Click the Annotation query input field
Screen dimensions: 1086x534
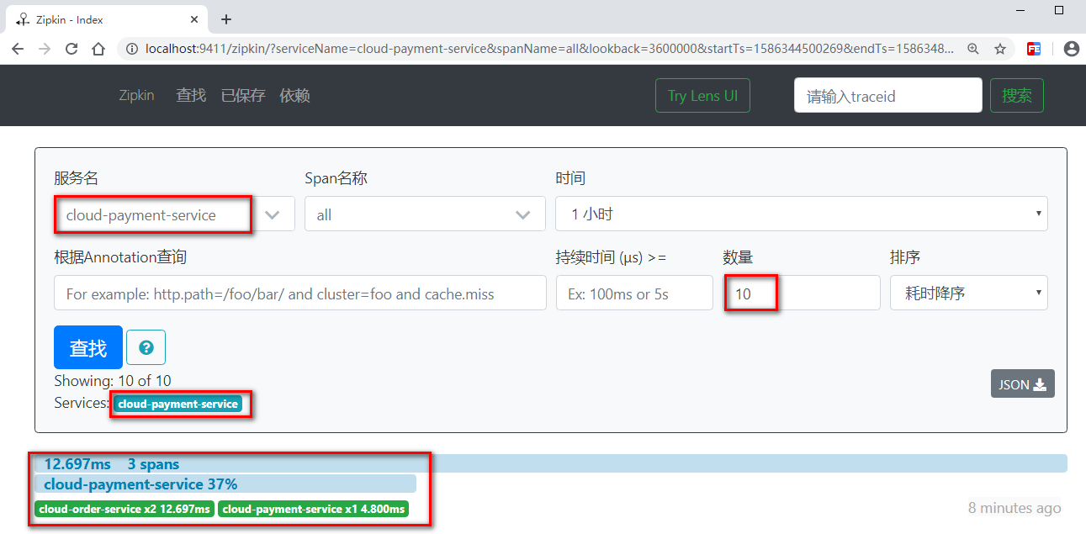pos(300,293)
